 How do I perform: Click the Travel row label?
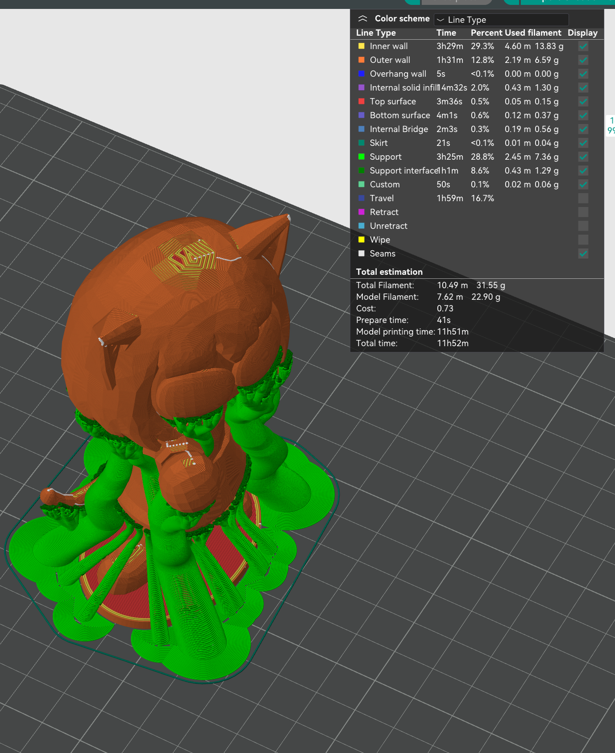(x=382, y=198)
